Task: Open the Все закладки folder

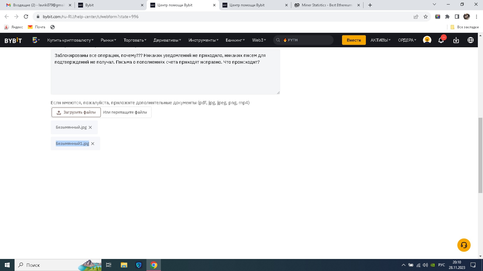Action: [x=465, y=27]
